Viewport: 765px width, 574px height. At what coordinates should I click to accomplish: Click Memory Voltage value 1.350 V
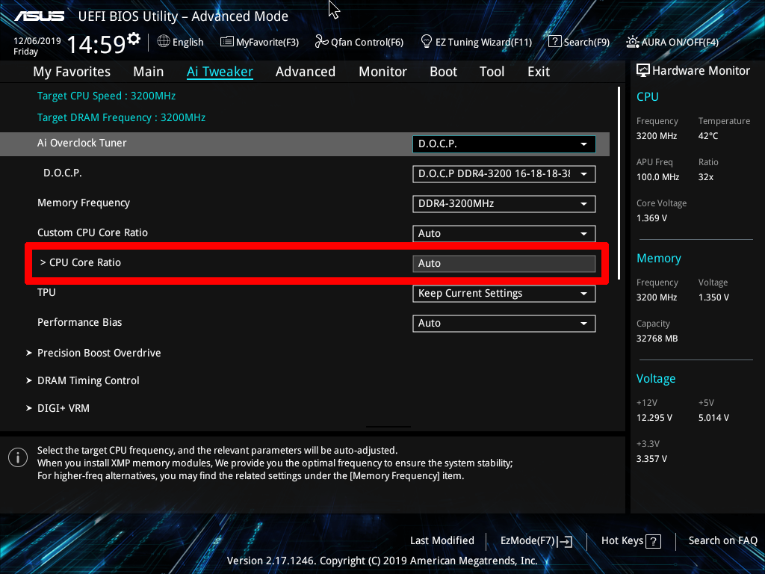point(713,297)
